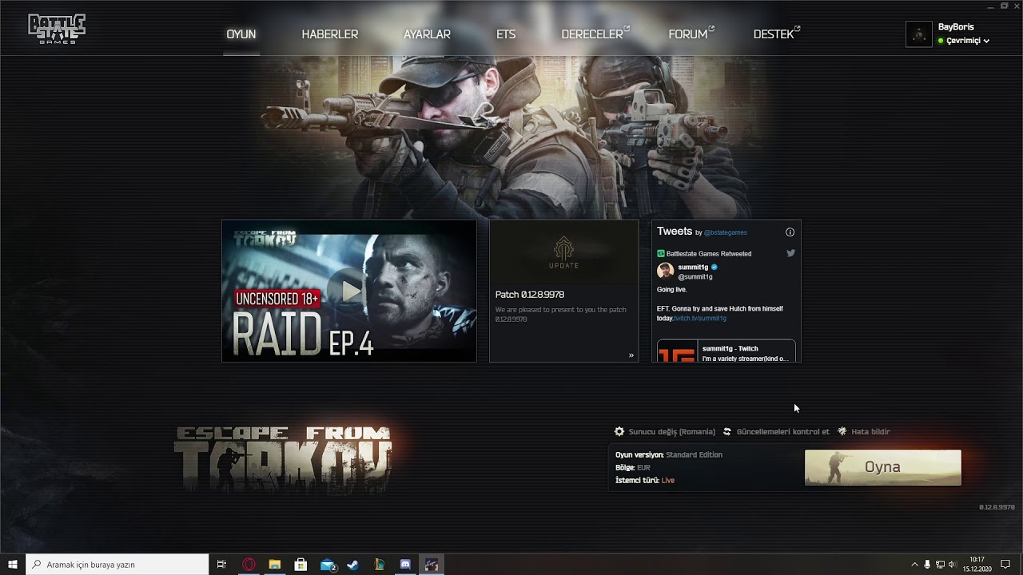Click the 0.12.8.9978 version number label
The width and height of the screenshot is (1023, 575).
tap(997, 507)
